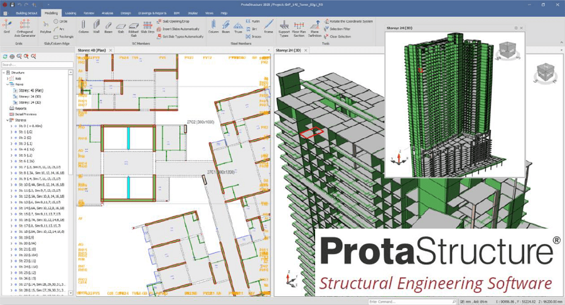Screen dimensions: 565x305
Task: Select the Polyline slab edge tool
Action: (45, 27)
